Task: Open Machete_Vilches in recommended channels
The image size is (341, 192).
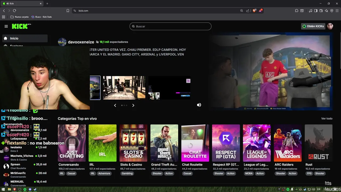Action: click(x=25, y=158)
